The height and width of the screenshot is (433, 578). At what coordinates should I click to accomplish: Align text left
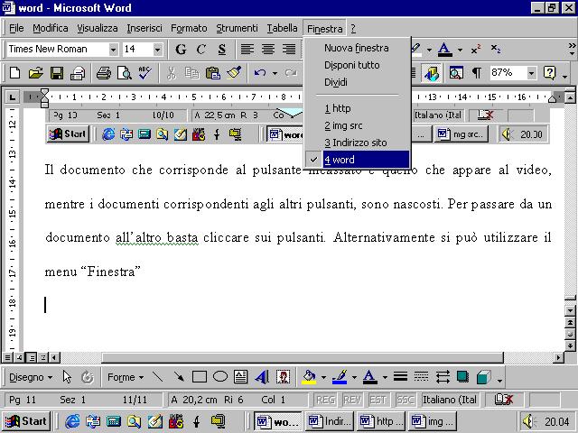(x=247, y=49)
